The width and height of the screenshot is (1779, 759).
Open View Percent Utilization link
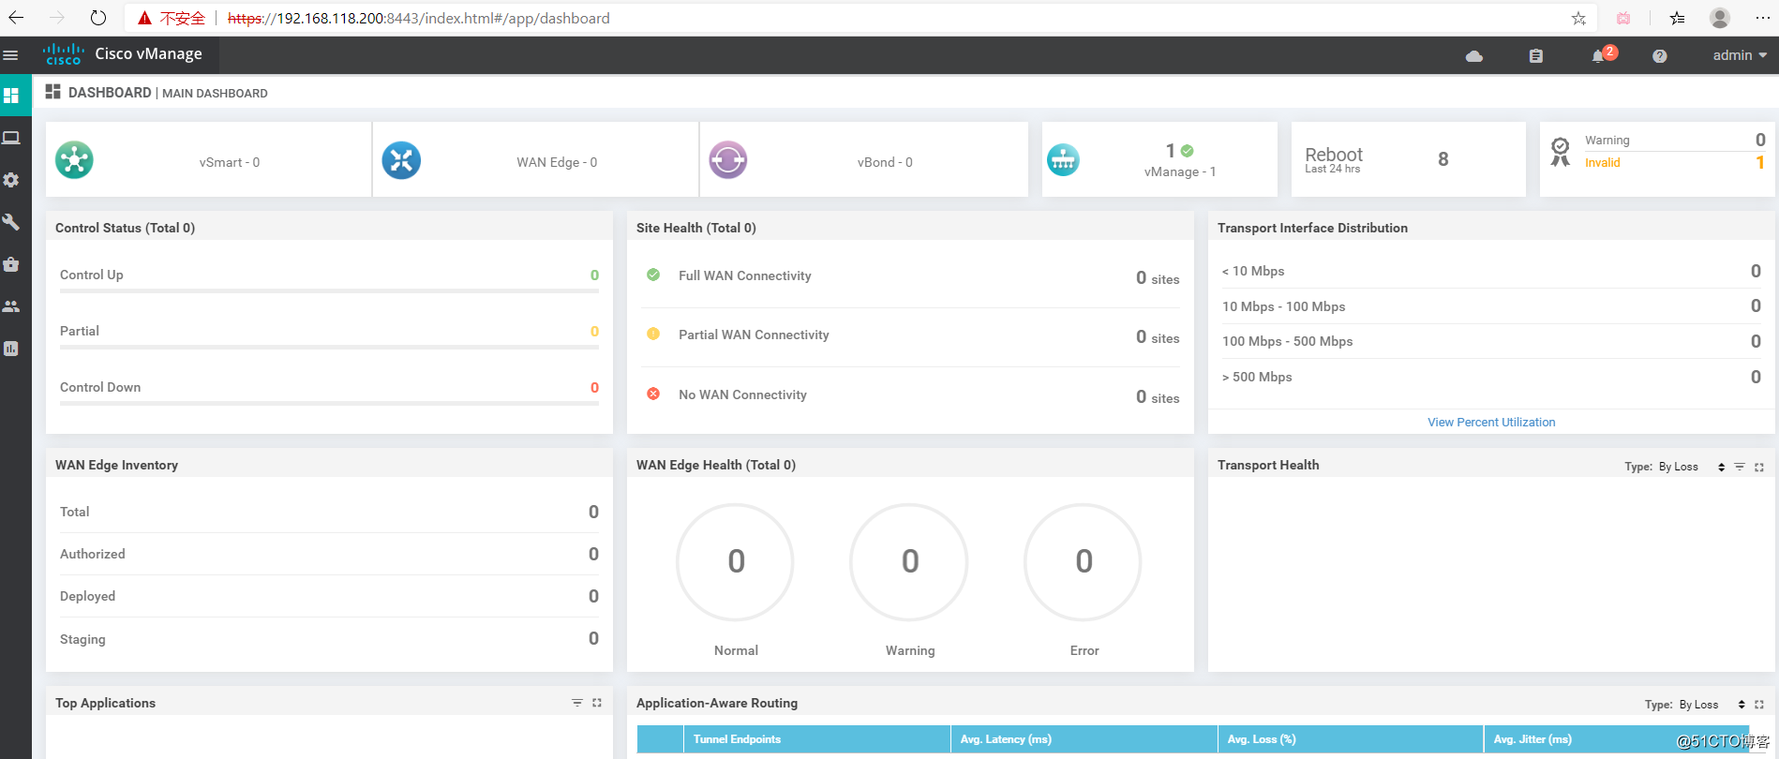[x=1491, y=423]
